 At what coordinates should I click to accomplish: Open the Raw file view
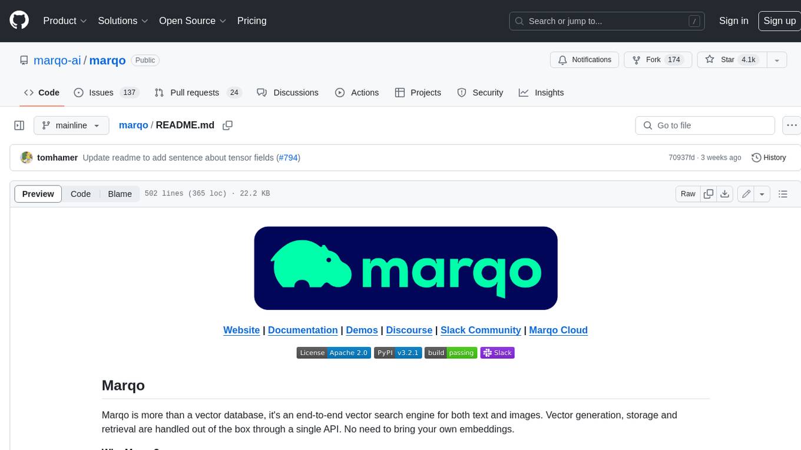[x=688, y=194]
